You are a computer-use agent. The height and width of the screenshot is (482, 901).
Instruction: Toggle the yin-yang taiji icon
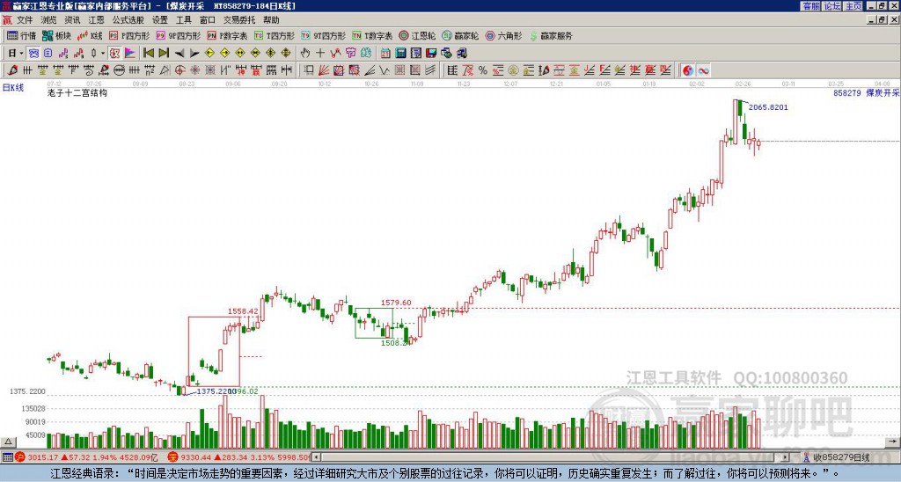point(687,70)
